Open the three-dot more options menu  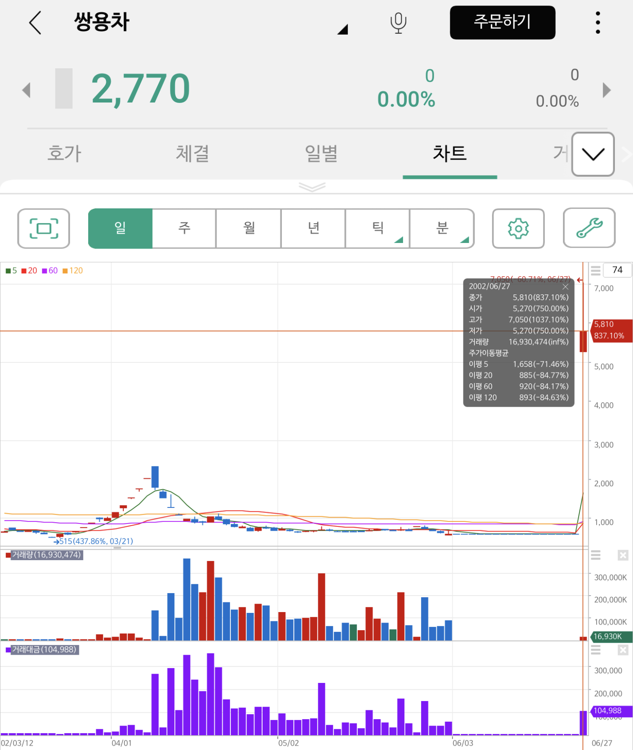click(598, 23)
